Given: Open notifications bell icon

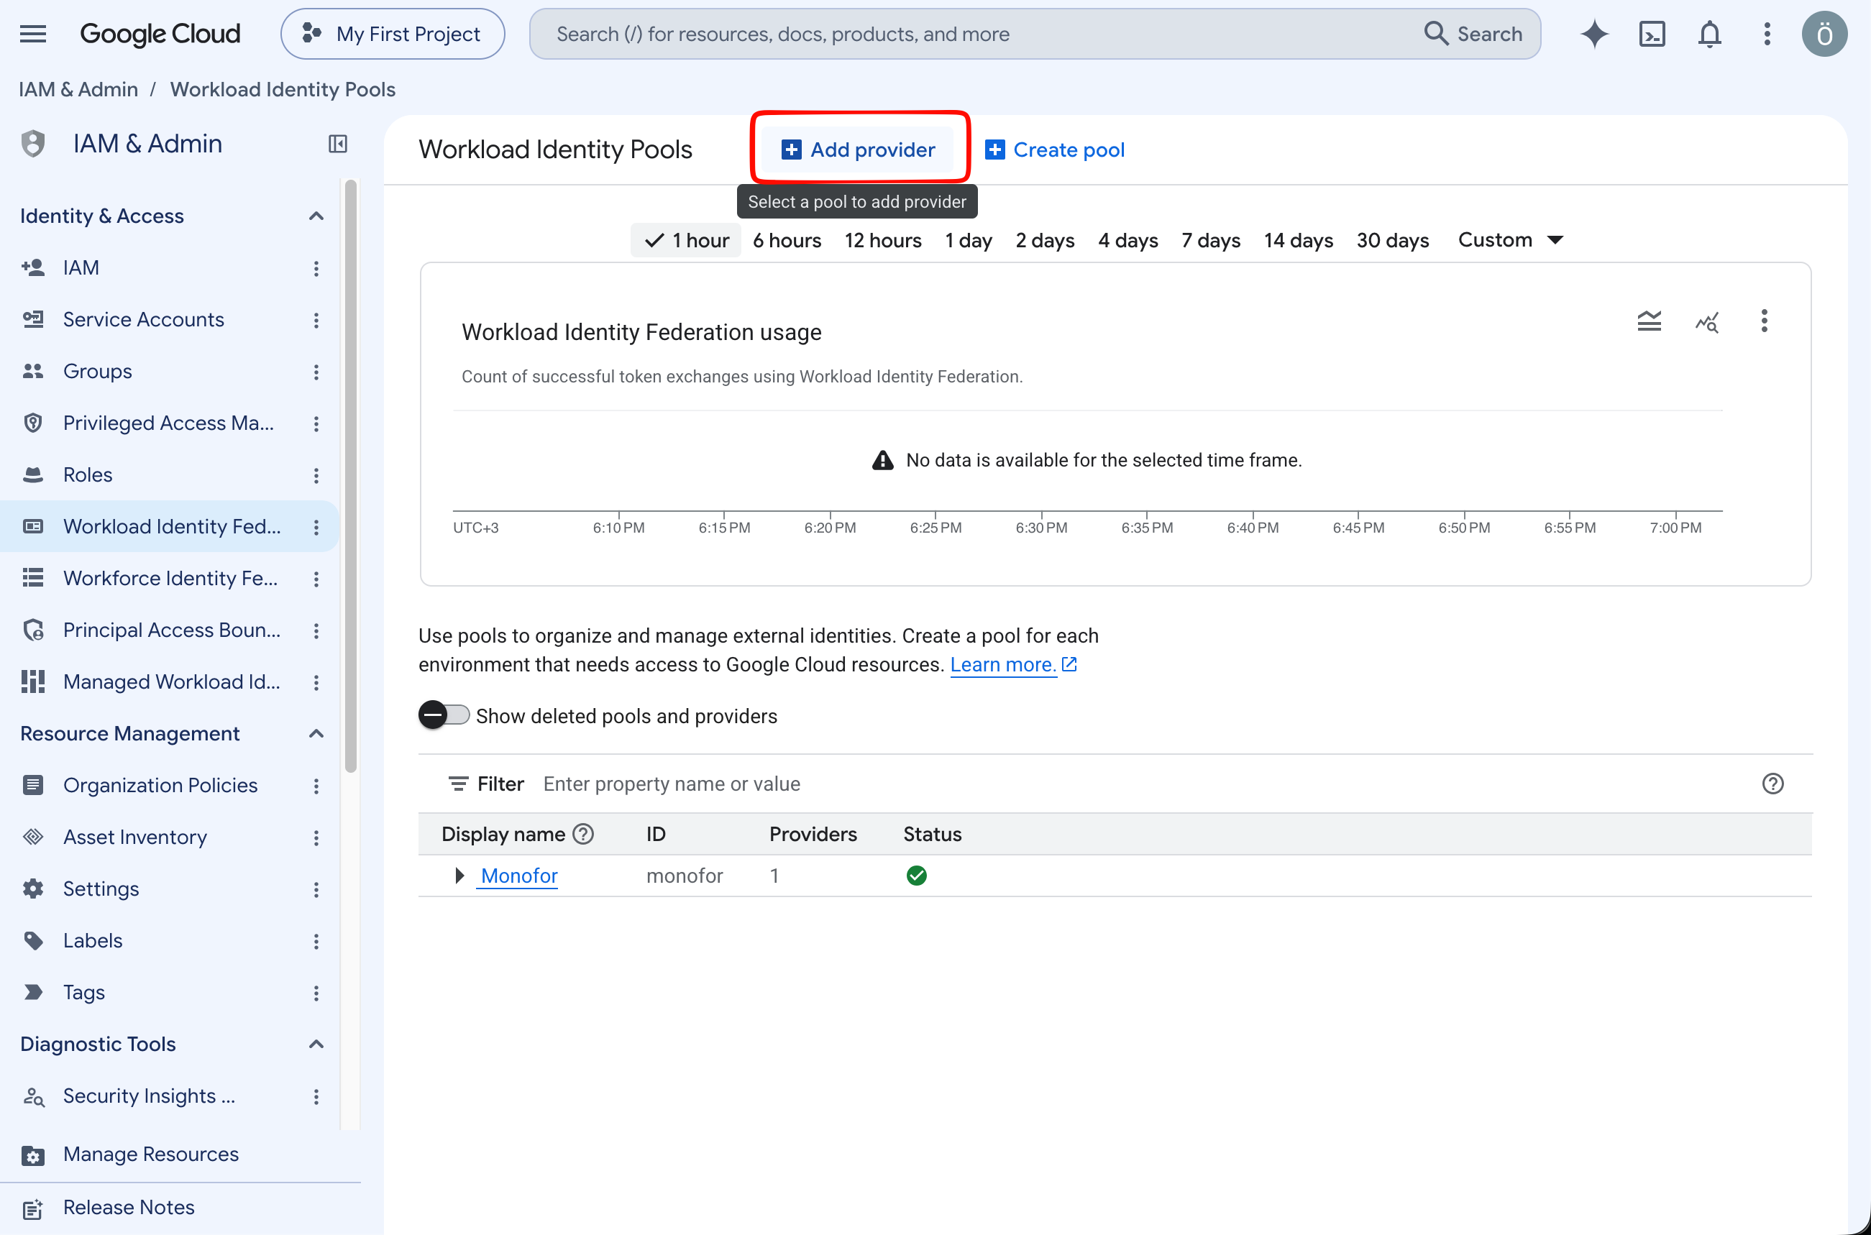Looking at the screenshot, I should tap(1709, 34).
